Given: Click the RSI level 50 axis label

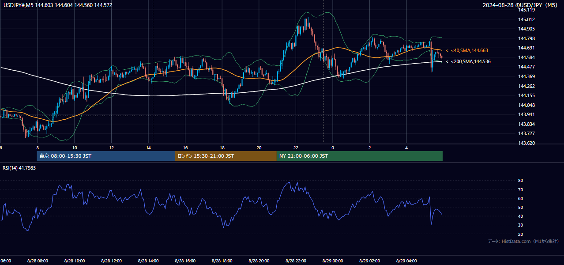Looking at the screenshot, I should click(x=521, y=208).
